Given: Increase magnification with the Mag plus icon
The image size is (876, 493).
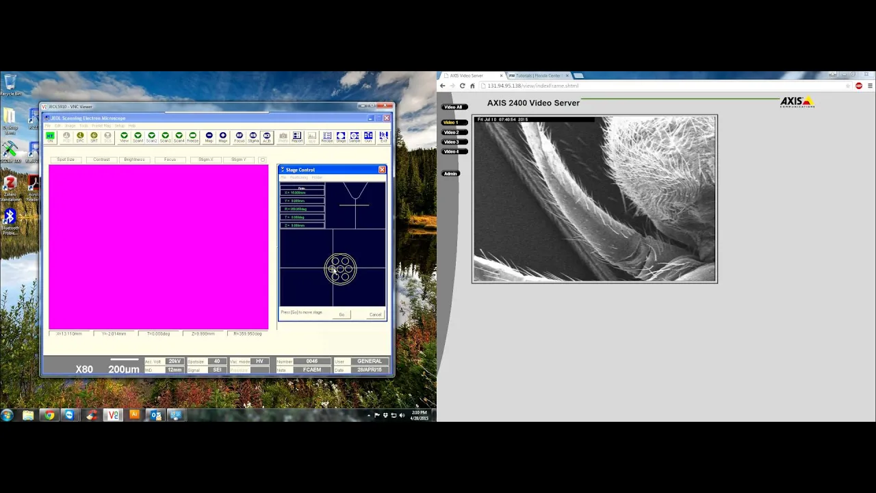Looking at the screenshot, I should click(x=223, y=138).
